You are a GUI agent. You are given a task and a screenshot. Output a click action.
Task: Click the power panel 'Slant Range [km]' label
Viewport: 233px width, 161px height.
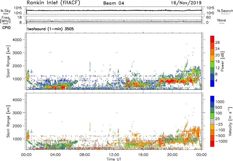pos(8,61)
